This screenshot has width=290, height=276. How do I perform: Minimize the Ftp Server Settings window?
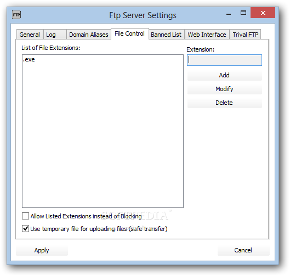click(229, 14)
